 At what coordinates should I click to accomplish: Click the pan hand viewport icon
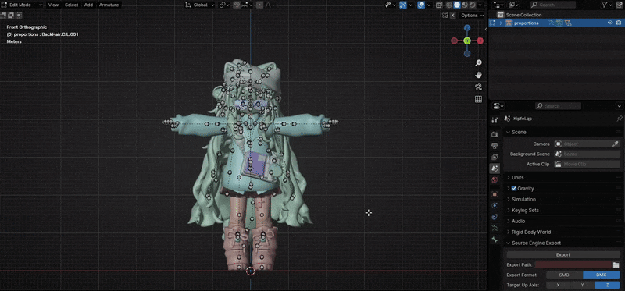pyautogui.click(x=478, y=75)
